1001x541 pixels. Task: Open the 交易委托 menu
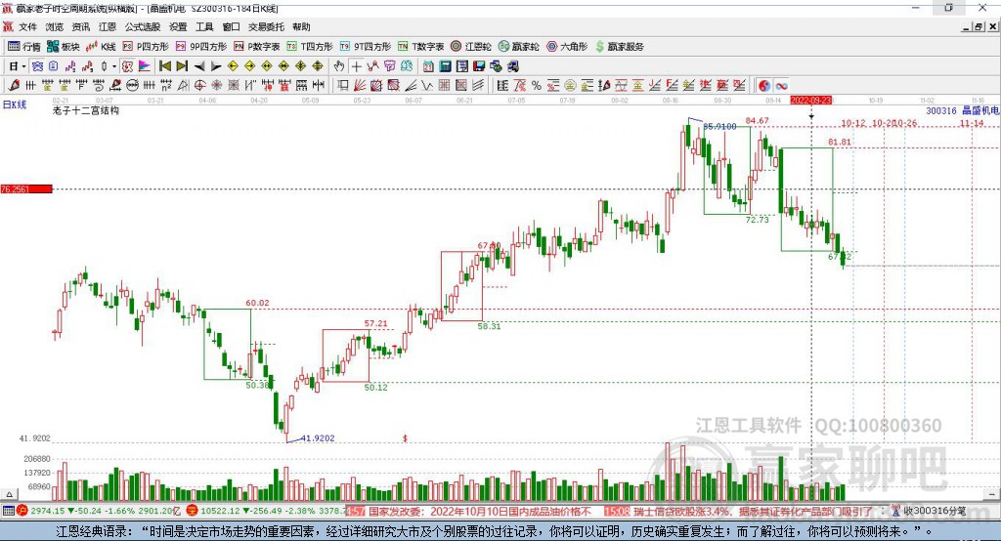pos(266,26)
